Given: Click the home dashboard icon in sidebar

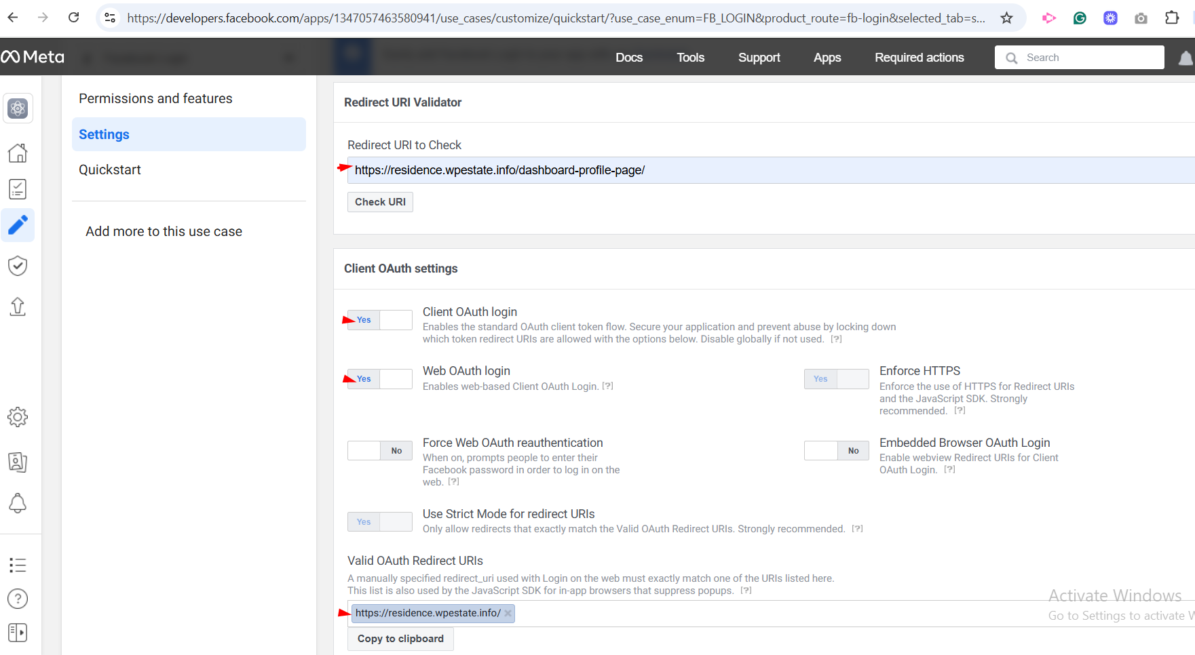Looking at the screenshot, I should 18,153.
